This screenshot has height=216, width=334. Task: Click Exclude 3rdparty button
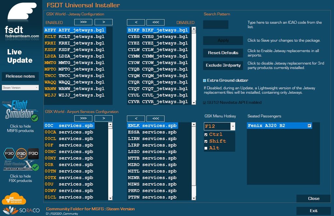pos(223,65)
